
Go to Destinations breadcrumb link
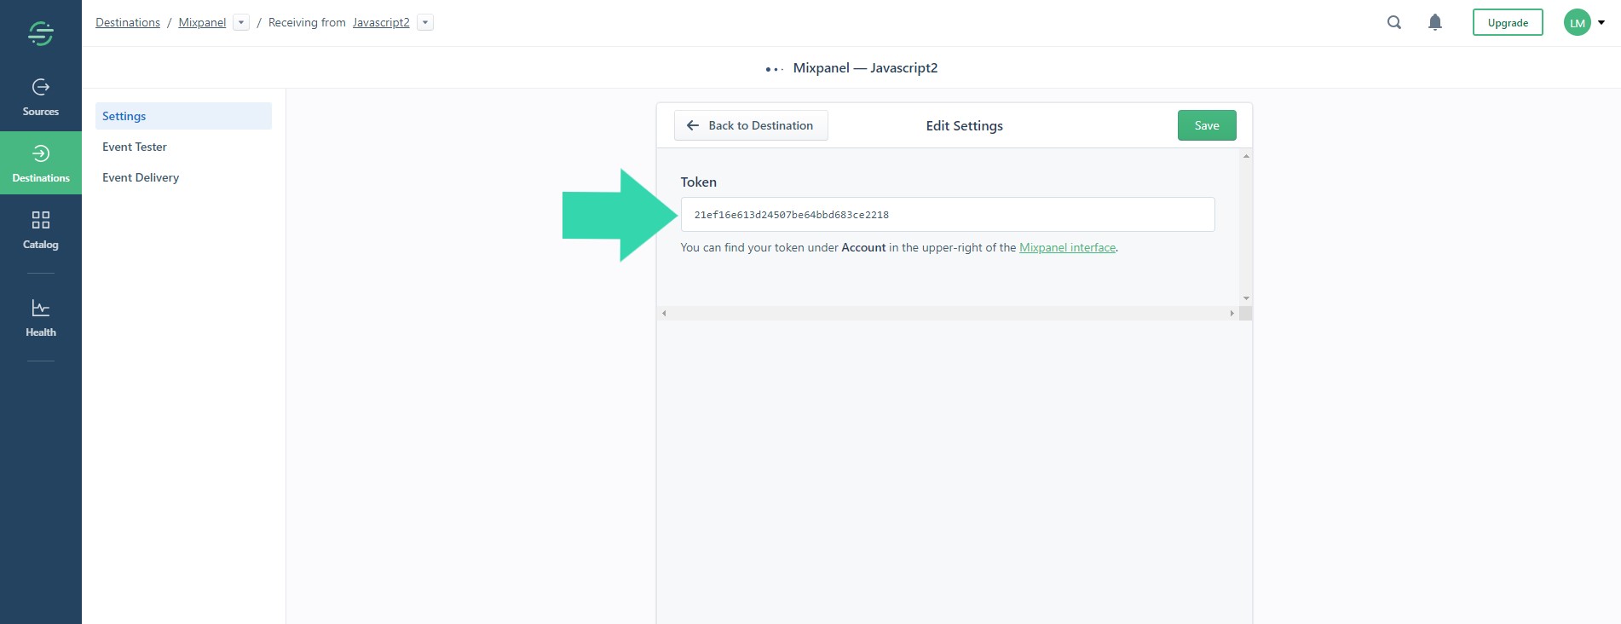click(x=128, y=22)
